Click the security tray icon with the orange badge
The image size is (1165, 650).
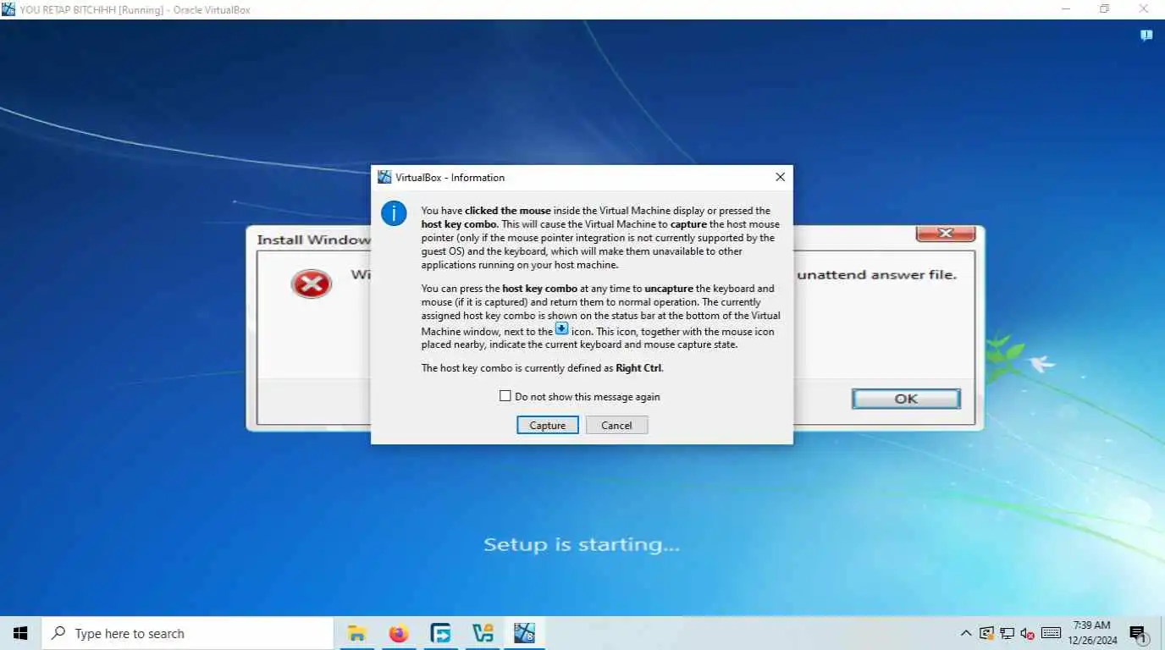pos(987,633)
